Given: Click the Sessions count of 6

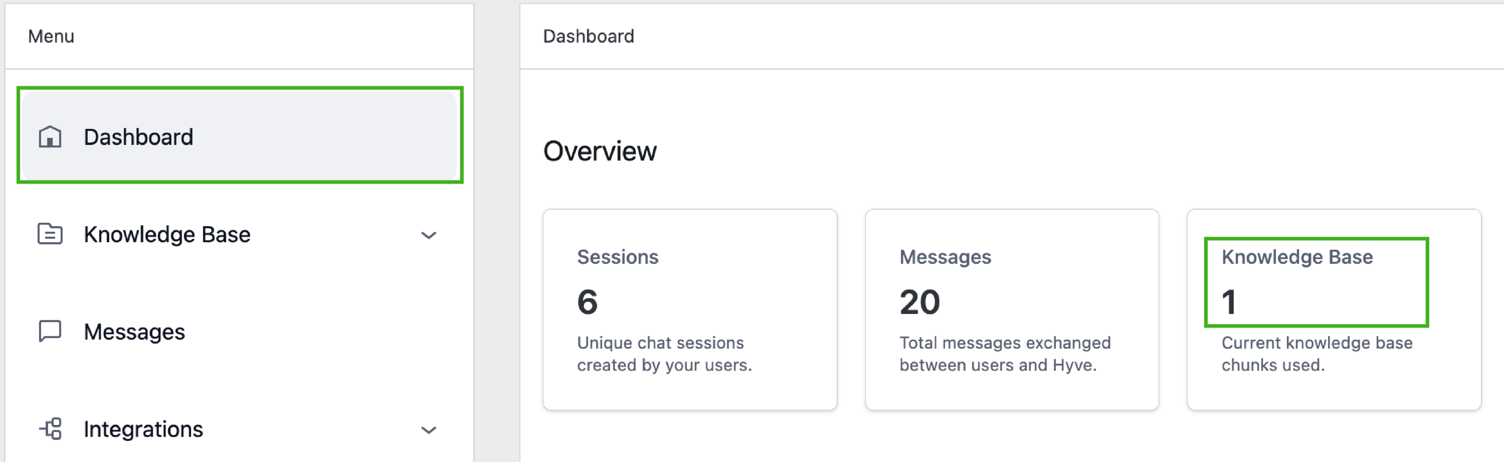Looking at the screenshot, I should pos(588,302).
